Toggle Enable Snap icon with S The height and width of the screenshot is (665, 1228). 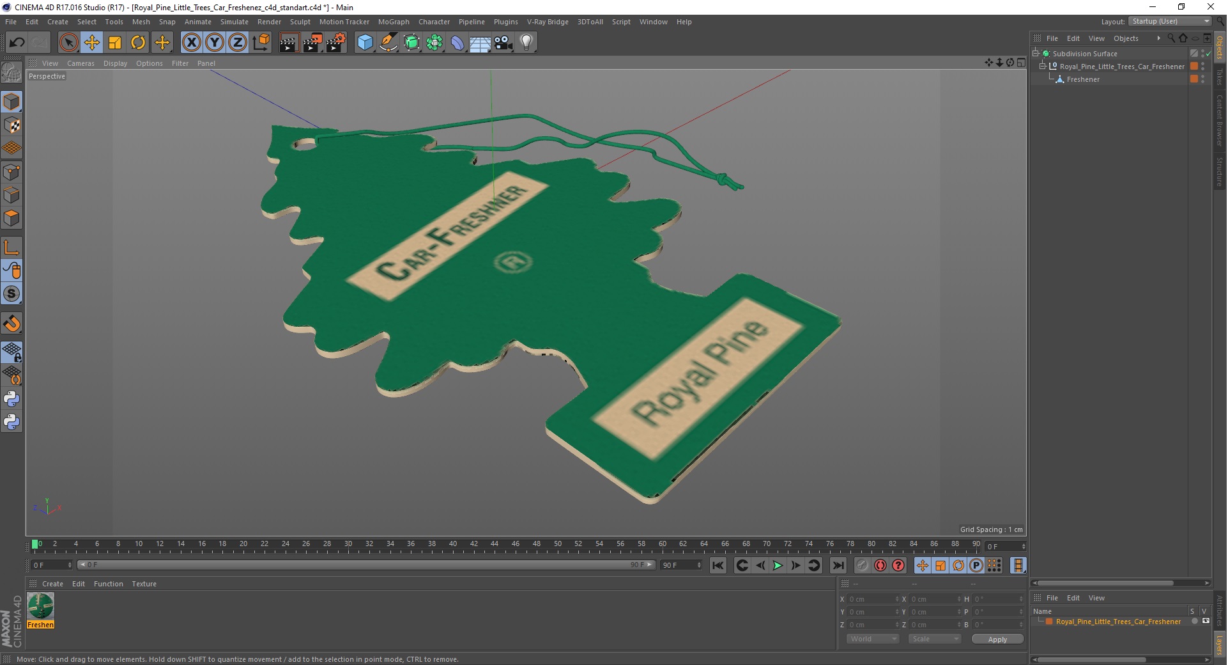[12, 294]
